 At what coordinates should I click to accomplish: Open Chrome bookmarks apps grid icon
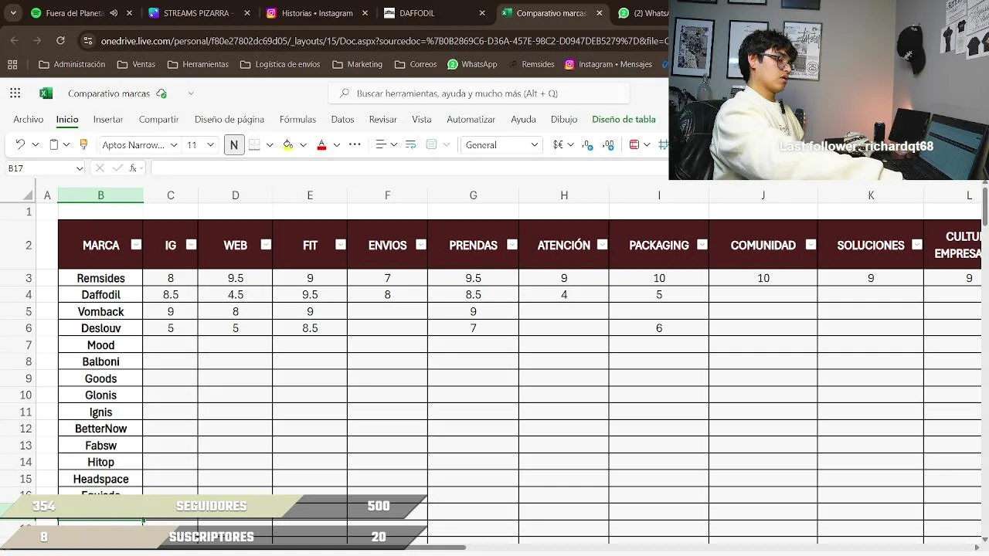tap(13, 64)
